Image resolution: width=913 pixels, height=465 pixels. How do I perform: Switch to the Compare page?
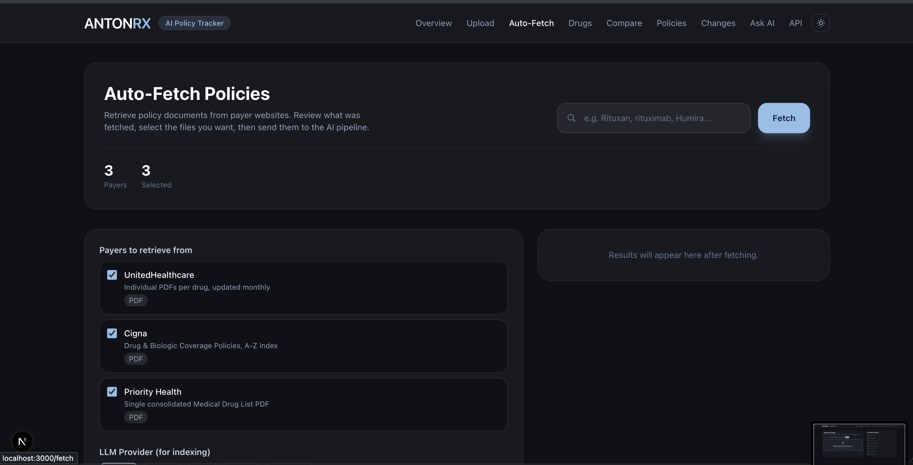pos(624,23)
